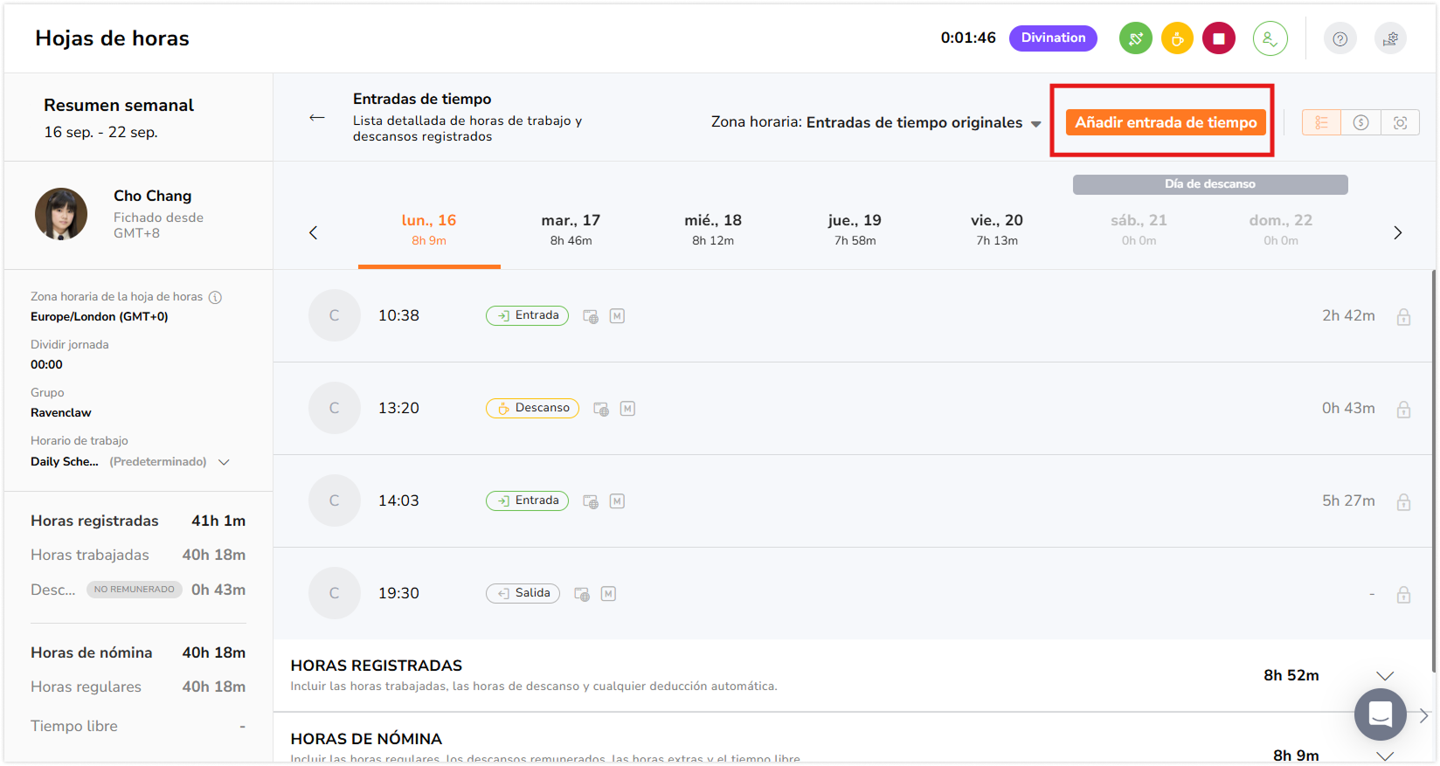Click the right arrow next to the chat bubble
Image resolution: width=1440 pixels, height=766 pixels.
(x=1424, y=715)
